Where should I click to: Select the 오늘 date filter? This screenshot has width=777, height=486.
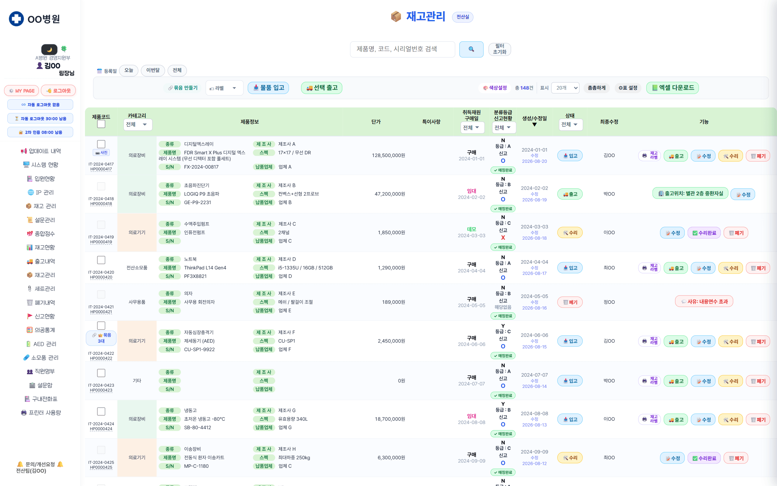[x=129, y=70]
